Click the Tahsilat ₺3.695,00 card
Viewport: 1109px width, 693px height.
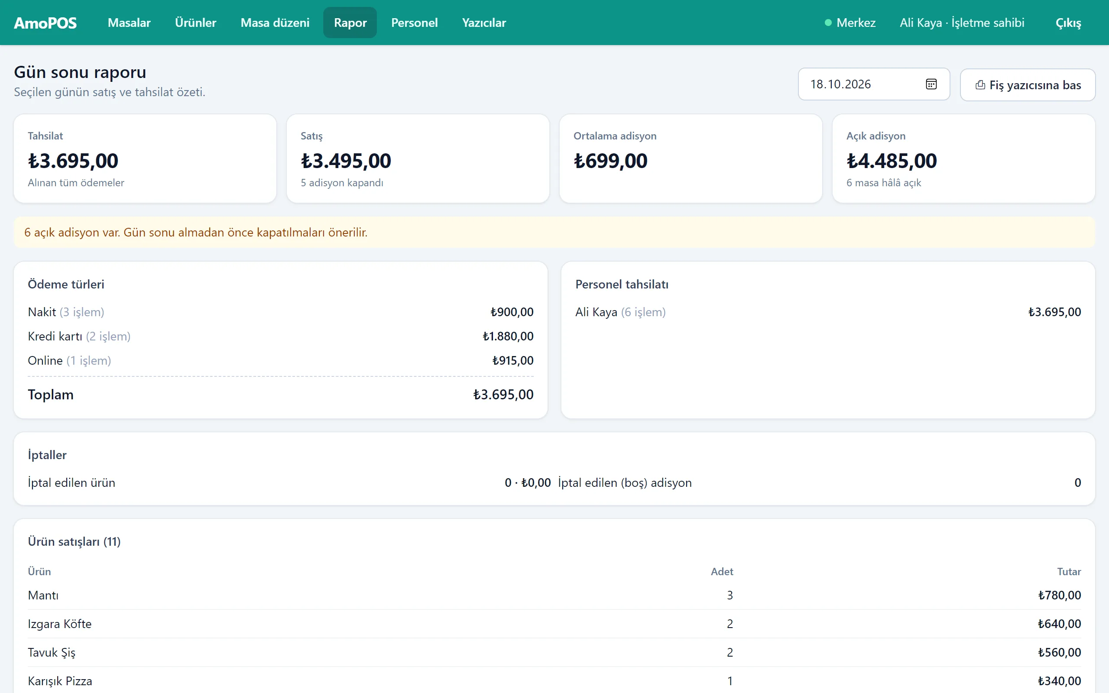(145, 159)
